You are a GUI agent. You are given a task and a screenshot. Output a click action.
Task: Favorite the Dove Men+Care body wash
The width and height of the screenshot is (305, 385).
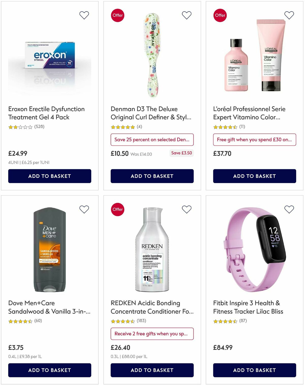pyautogui.click(x=84, y=209)
